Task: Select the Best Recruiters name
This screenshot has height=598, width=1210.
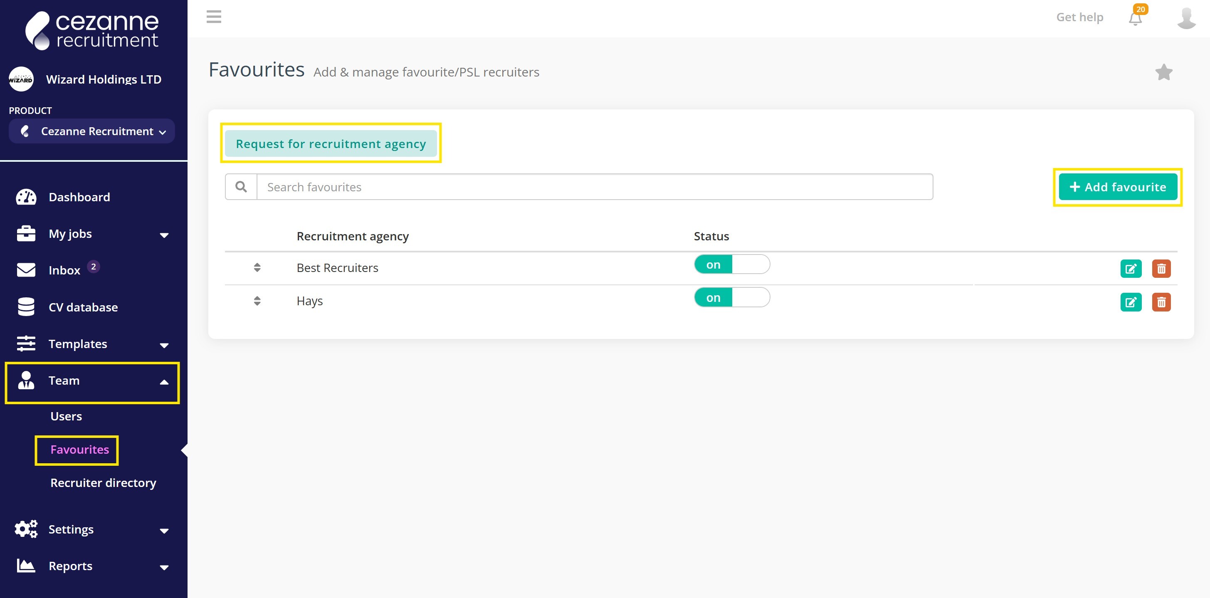Action: [x=337, y=268]
